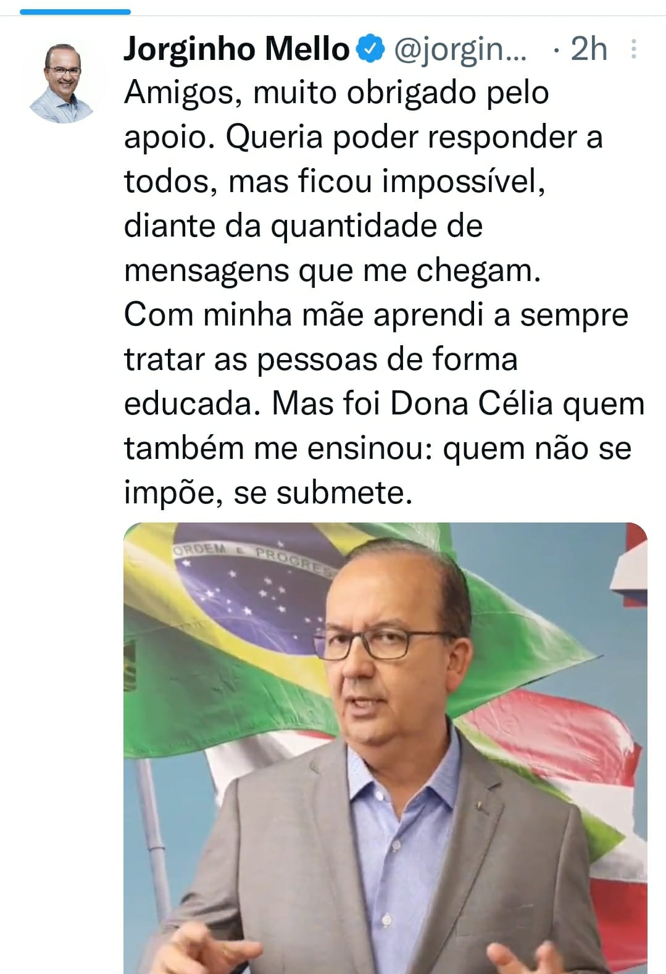The width and height of the screenshot is (666, 974).
Task: Open the embedded video thumbnail
Action: [x=385, y=748]
